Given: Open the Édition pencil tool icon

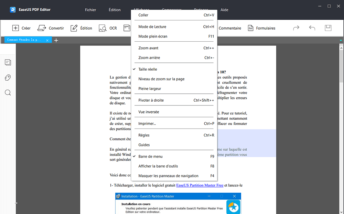Looking at the screenshot, I should pos(74,28).
